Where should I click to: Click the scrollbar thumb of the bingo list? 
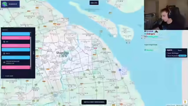pyautogui.click(x=31, y=52)
